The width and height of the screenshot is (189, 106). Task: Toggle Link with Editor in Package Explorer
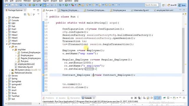(29, 14)
